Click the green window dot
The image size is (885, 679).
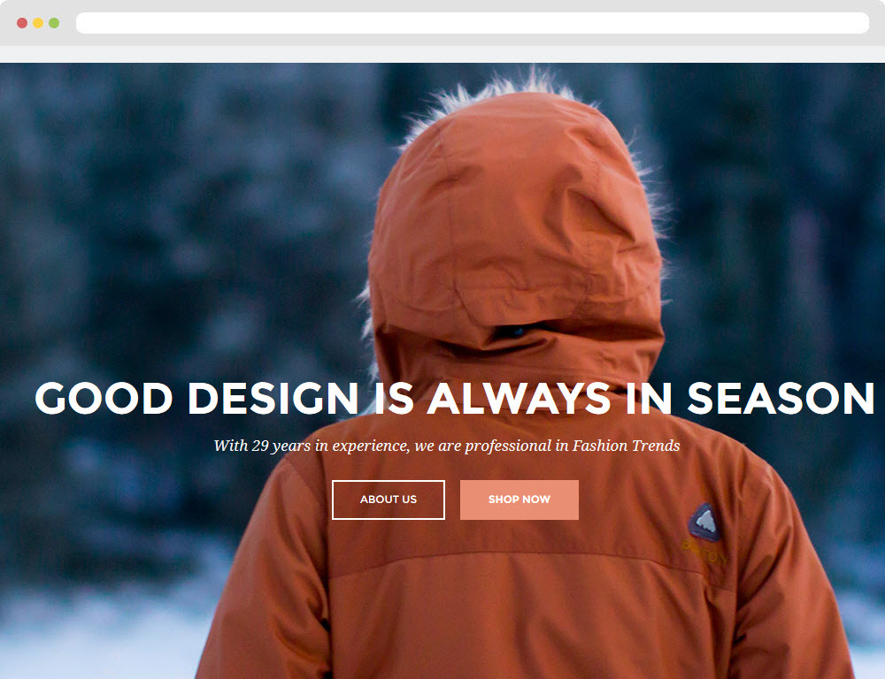pos(54,23)
